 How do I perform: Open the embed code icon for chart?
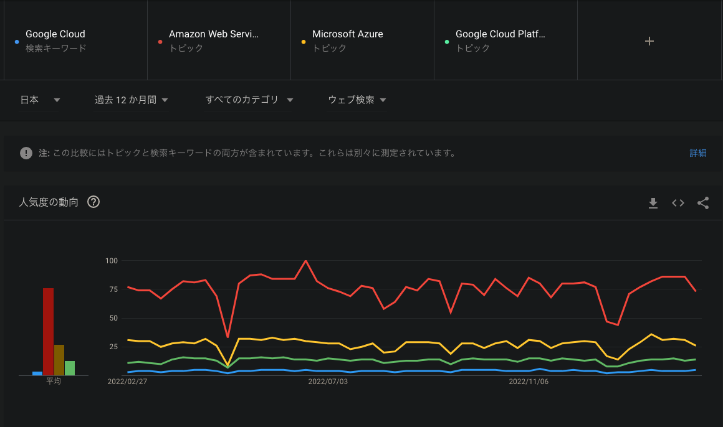[x=678, y=203]
